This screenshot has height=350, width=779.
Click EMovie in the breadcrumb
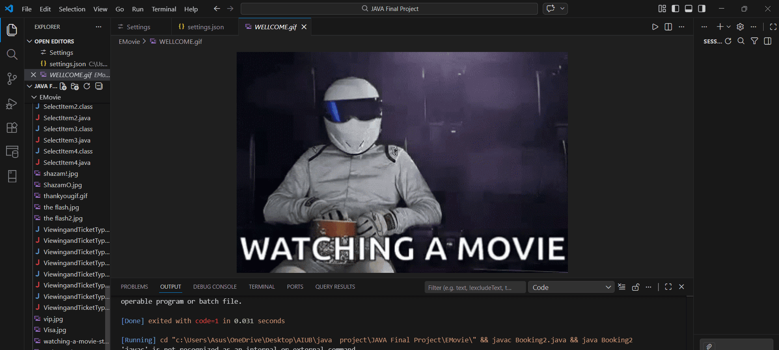[x=129, y=41]
